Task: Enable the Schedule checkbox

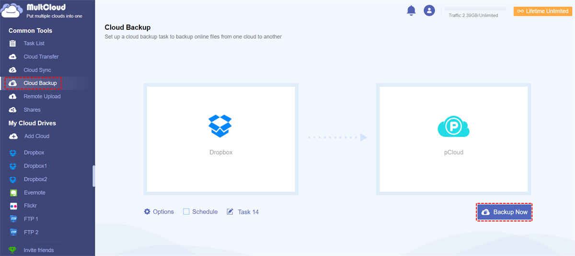Action: pos(186,211)
